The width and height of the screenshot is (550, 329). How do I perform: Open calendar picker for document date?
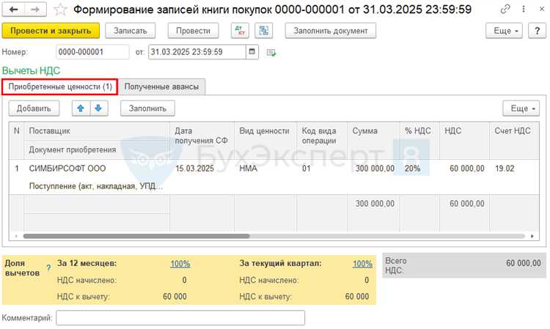[252, 52]
